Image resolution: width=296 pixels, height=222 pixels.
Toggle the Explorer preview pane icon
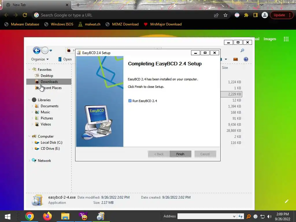pyautogui.click(x=235, y=59)
